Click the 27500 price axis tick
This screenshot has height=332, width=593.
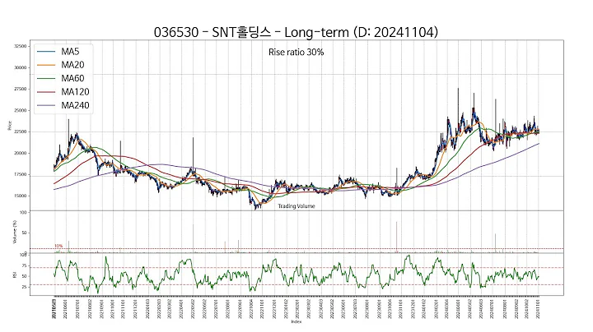21,89
